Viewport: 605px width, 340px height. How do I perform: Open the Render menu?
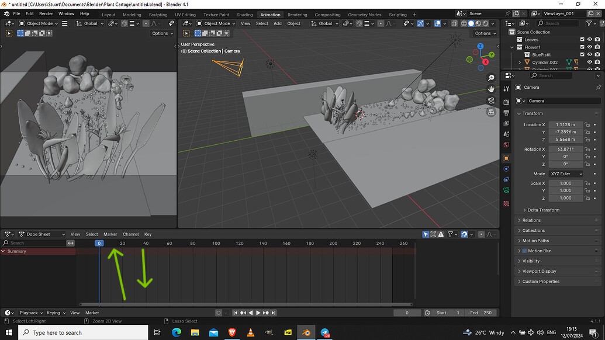[46, 14]
